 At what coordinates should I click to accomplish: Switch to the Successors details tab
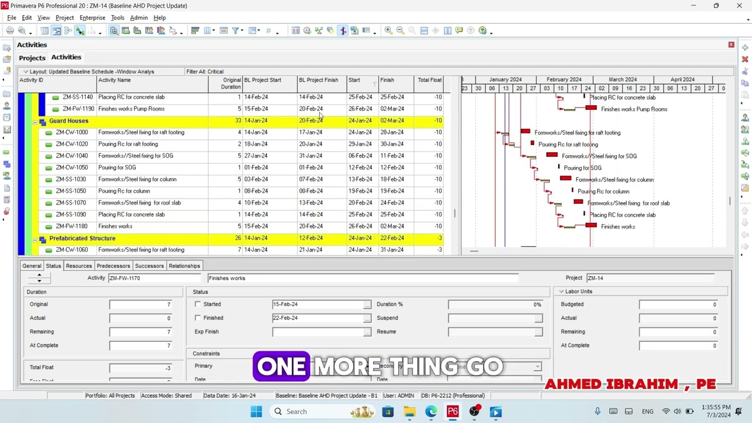[x=149, y=266]
